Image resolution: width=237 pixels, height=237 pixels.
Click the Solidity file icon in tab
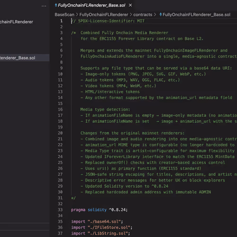pos(56,5)
